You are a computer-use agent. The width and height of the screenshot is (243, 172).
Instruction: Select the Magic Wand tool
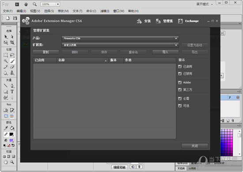[6, 61]
